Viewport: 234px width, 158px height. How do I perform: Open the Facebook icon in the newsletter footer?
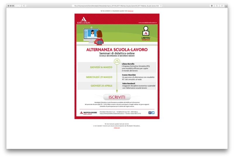pyautogui.click(x=150, y=113)
